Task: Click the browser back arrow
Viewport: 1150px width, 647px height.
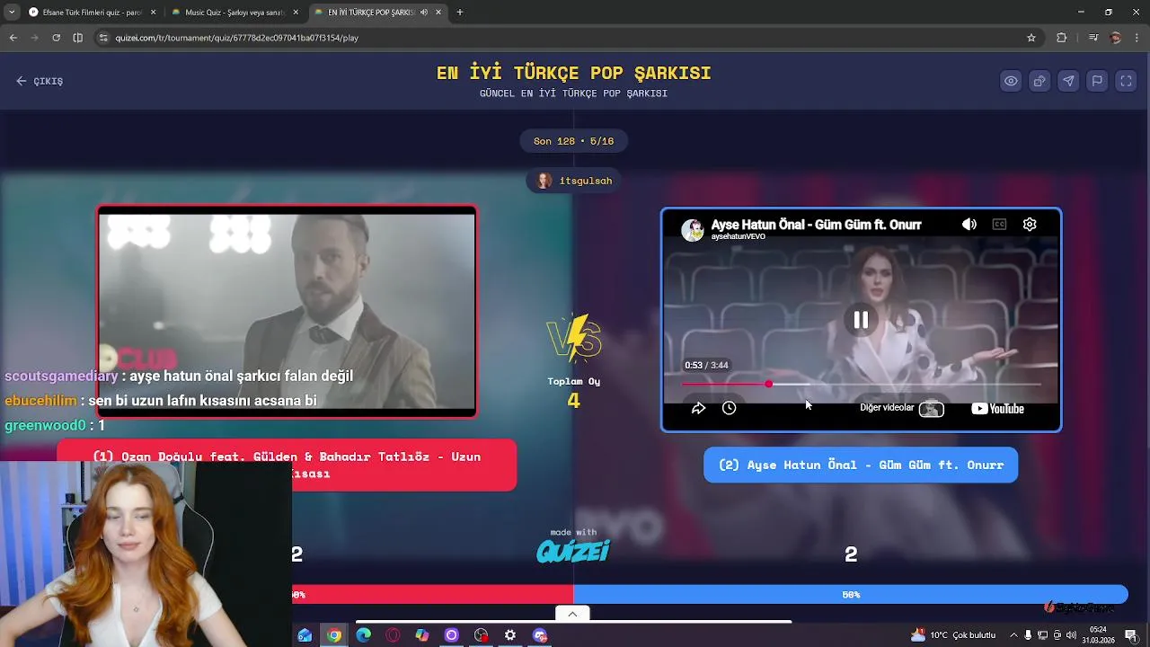Action: 13,38
